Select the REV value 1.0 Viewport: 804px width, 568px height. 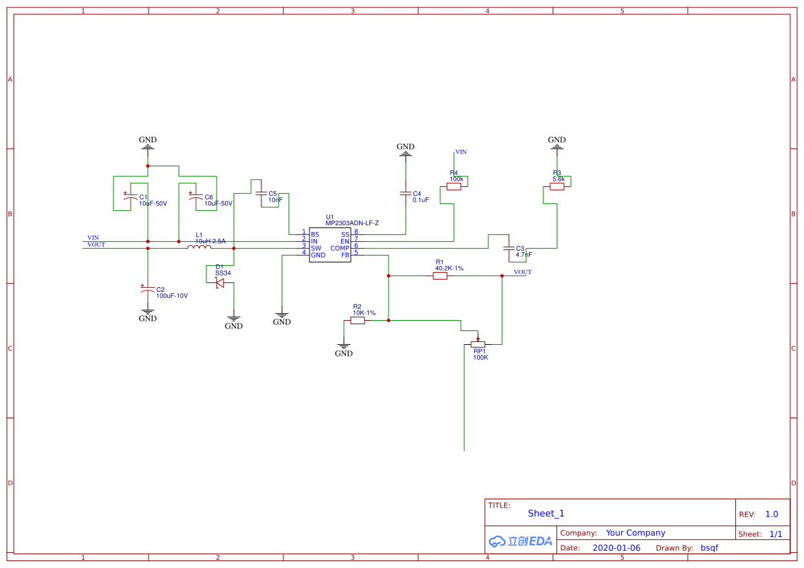coord(772,514)
